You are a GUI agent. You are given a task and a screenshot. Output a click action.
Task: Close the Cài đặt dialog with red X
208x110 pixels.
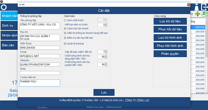pyautogui.click(x=188, y=5)
